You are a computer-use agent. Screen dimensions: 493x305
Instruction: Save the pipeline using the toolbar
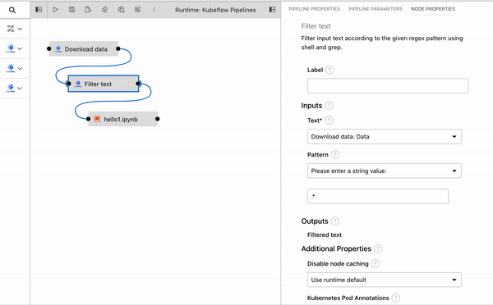tap(71, 10)
